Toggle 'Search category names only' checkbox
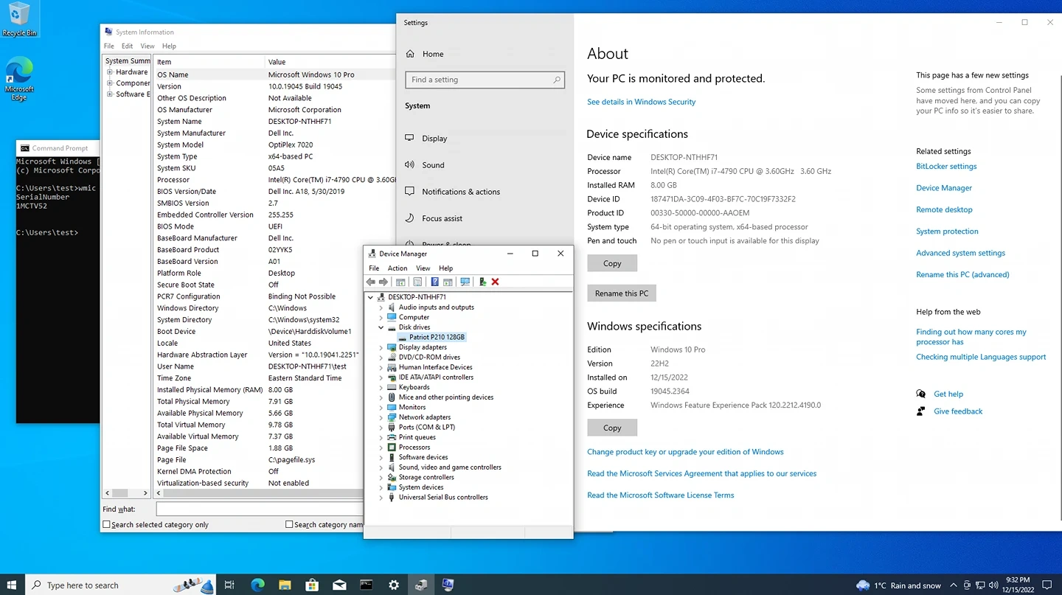 290,525
